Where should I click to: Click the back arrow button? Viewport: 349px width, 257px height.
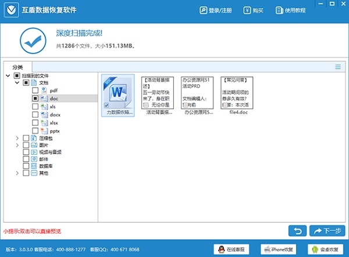[x=297, y=231]
